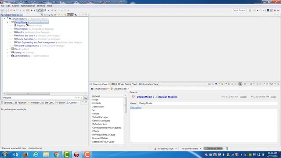This screenshot has width=281, height=158.
Task: Click the property category list scrollbar
Action: [x=125, y=106]
